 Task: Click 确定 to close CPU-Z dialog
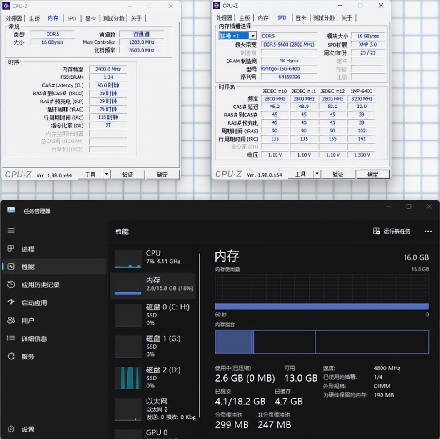point(163,174)
